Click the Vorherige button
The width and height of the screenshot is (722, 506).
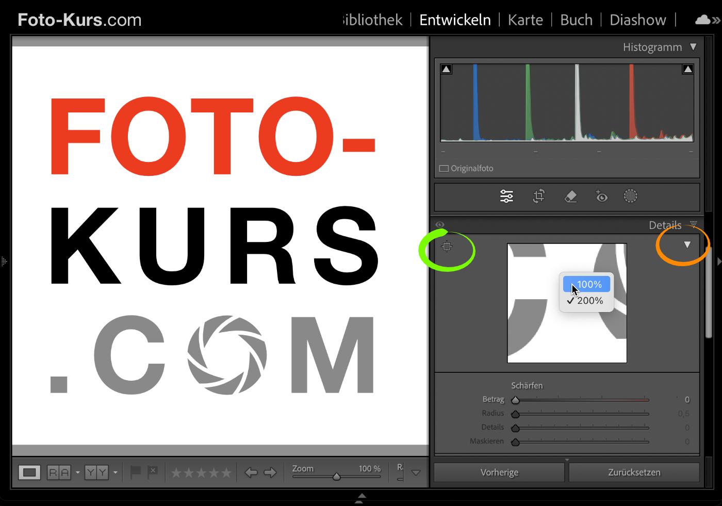[x=499, y=472]
